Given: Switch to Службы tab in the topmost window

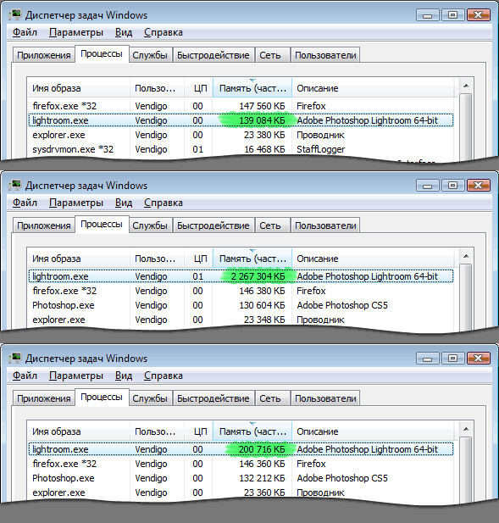Looking at the screenshot, I should click(150, 55).
